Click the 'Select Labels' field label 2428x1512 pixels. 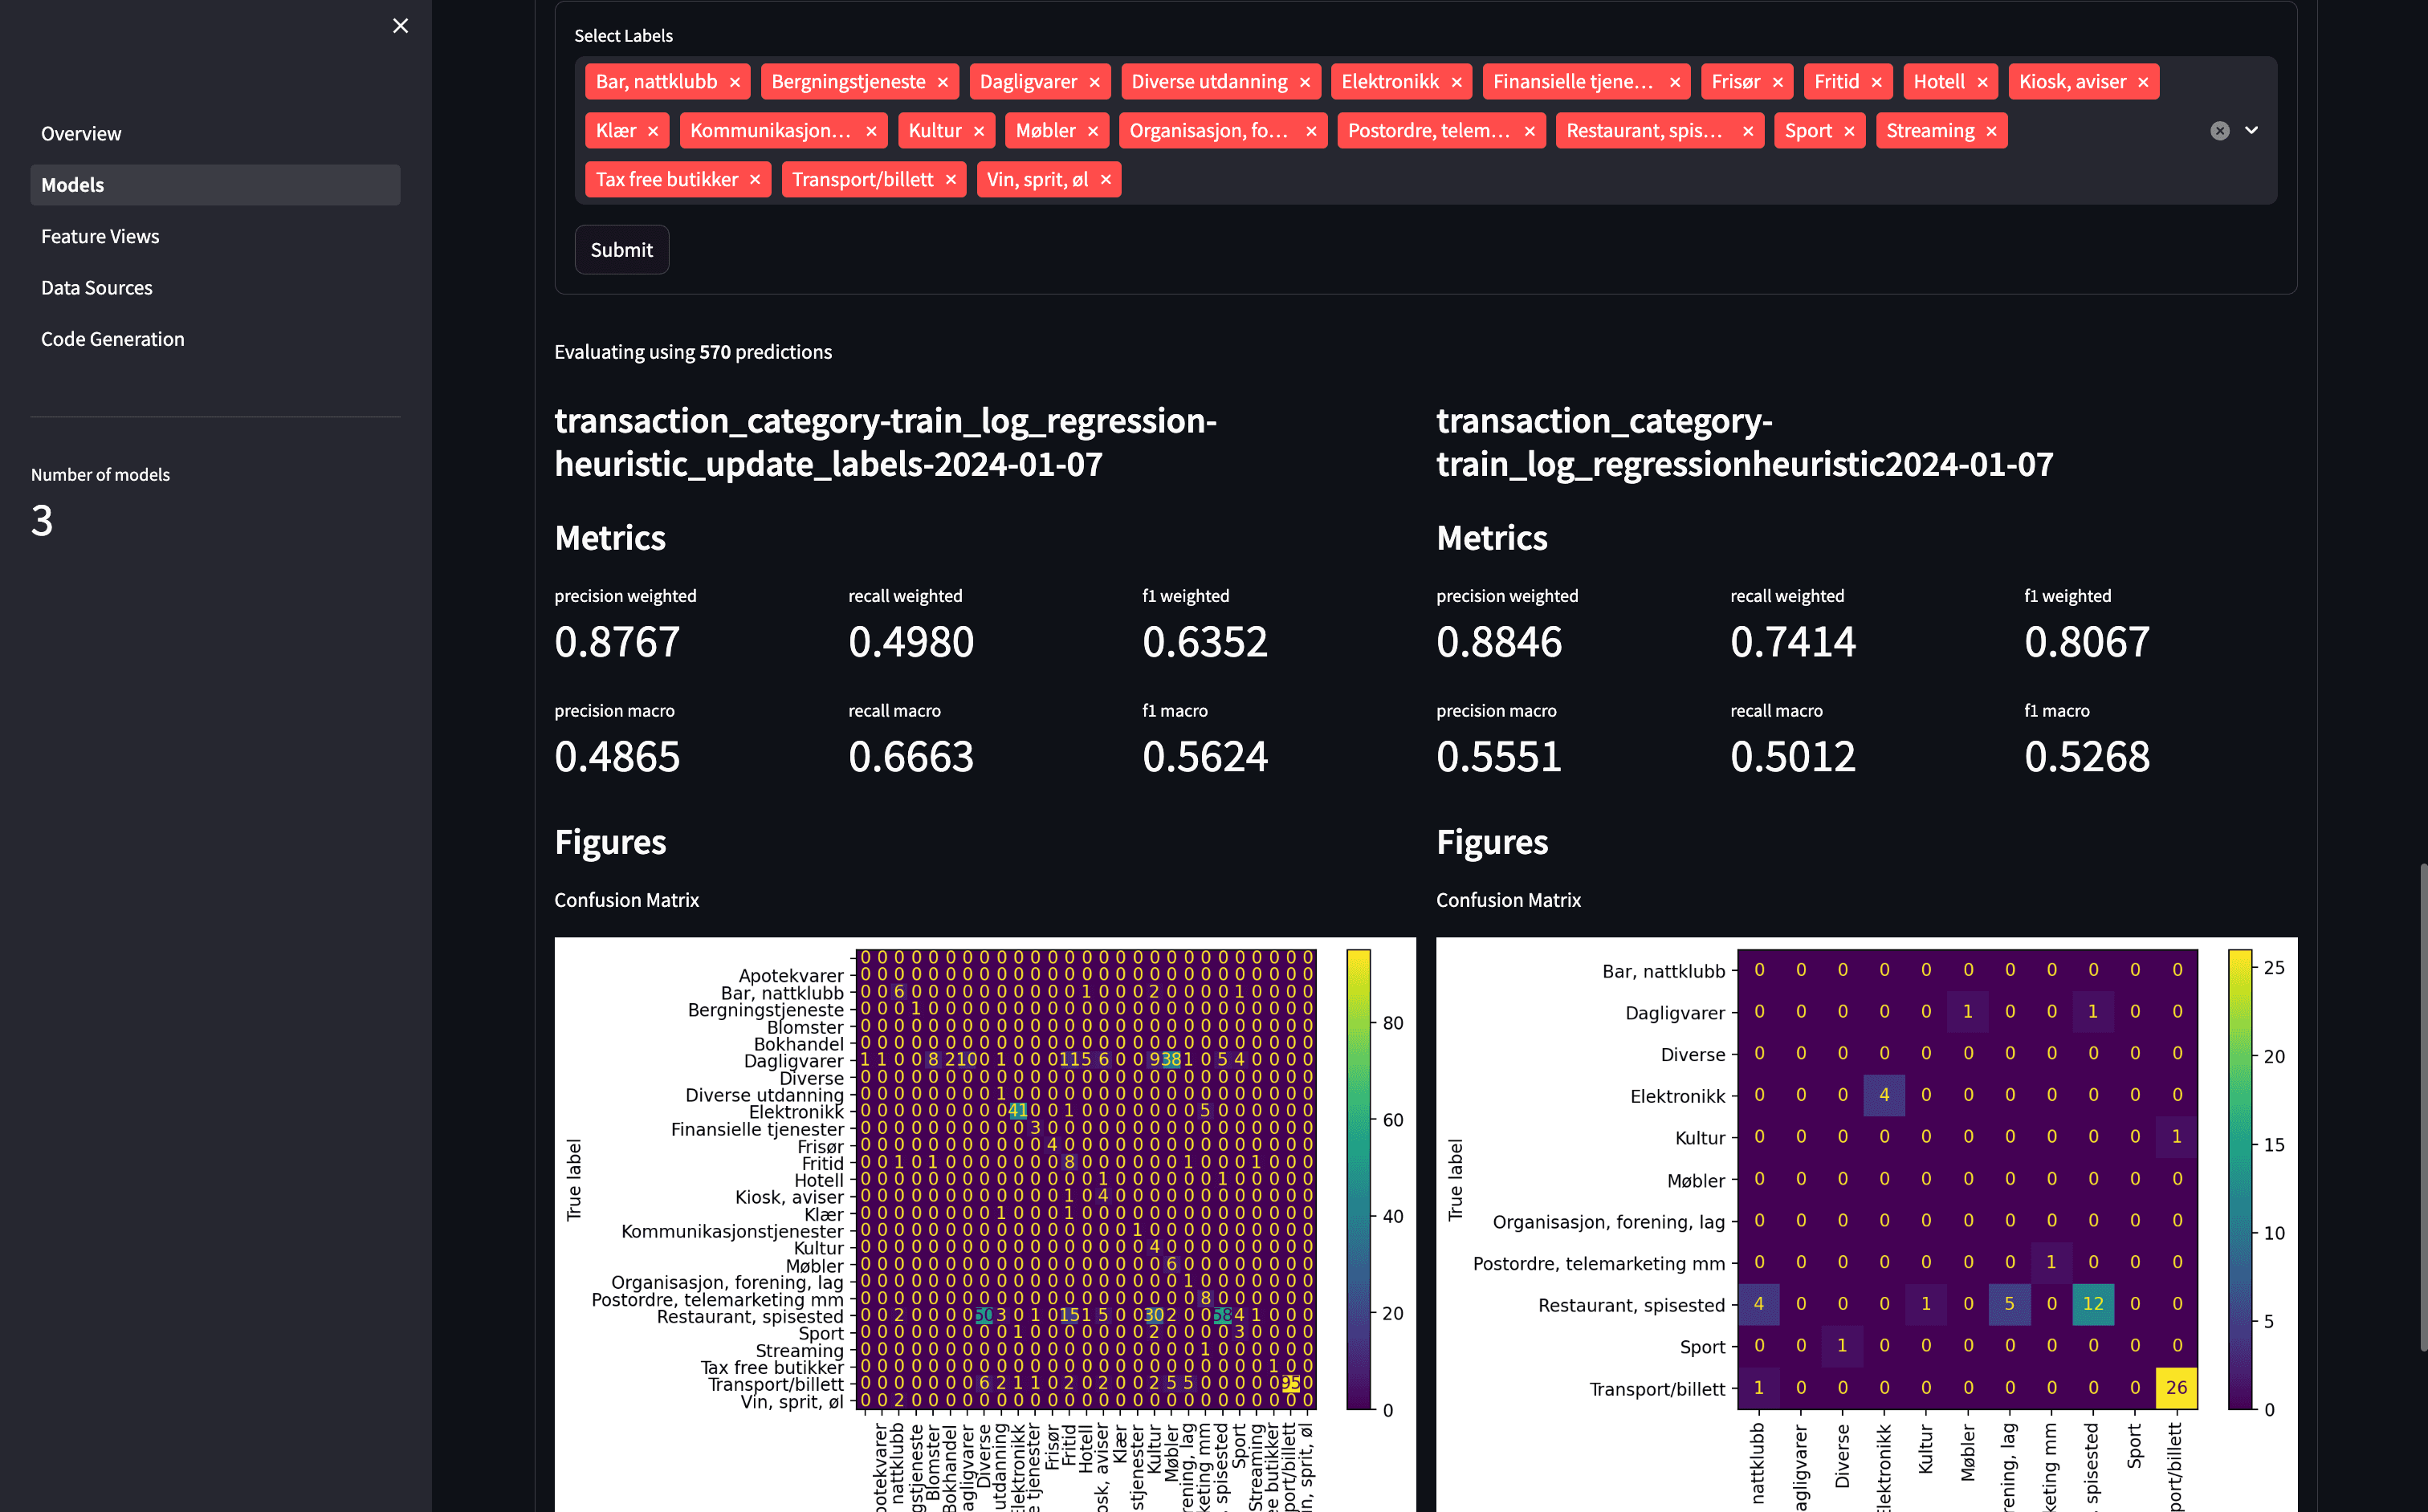tap(623, 36)
